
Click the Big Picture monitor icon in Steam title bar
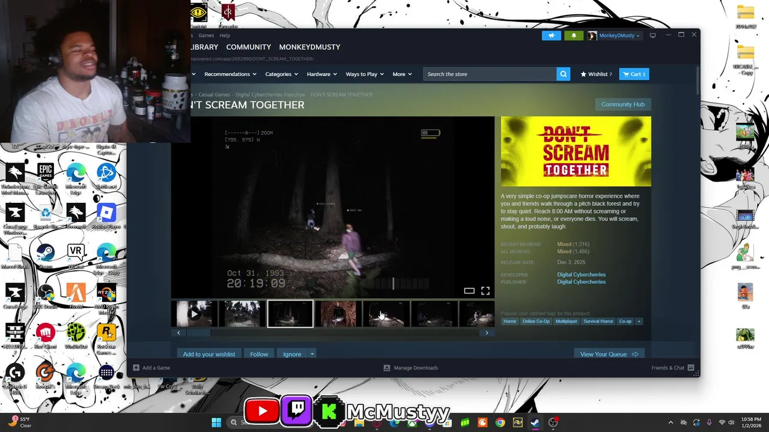[x=653, y=35]
